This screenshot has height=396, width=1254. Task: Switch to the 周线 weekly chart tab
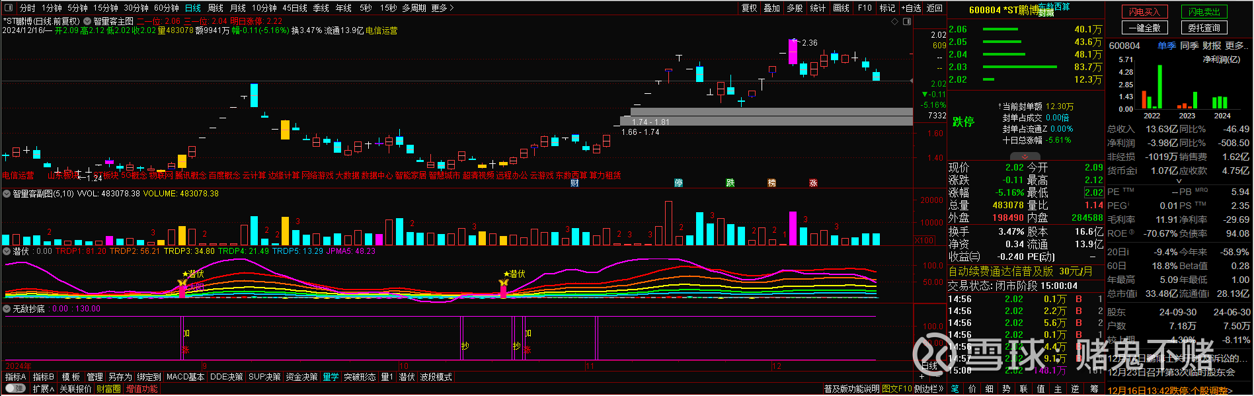pyautogui.click(x=216, y=8)
